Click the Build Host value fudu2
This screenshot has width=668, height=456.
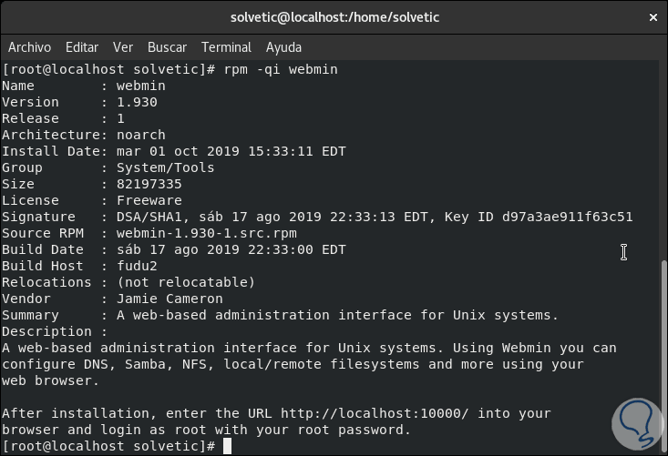137,266
